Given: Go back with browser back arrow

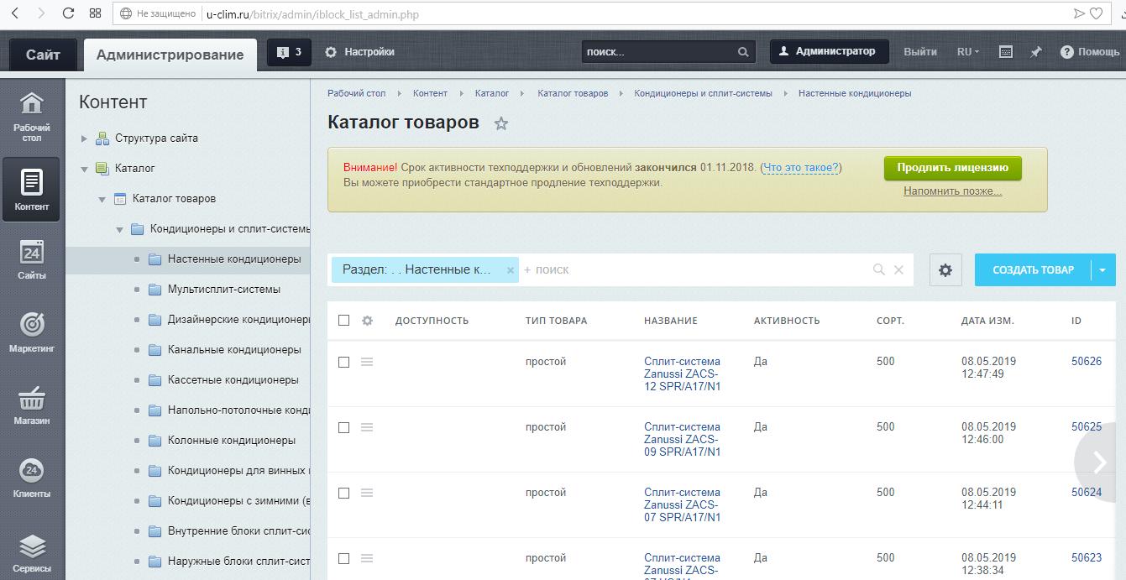Looking at the screenshot, I should (16, 13).
